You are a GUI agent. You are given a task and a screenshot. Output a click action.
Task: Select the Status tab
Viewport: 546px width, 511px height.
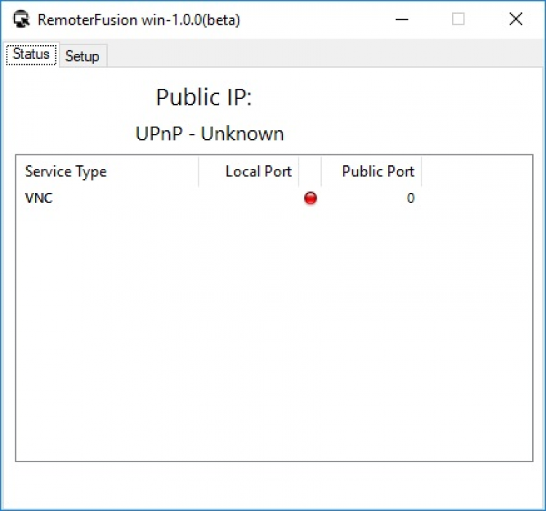(31, 55)
